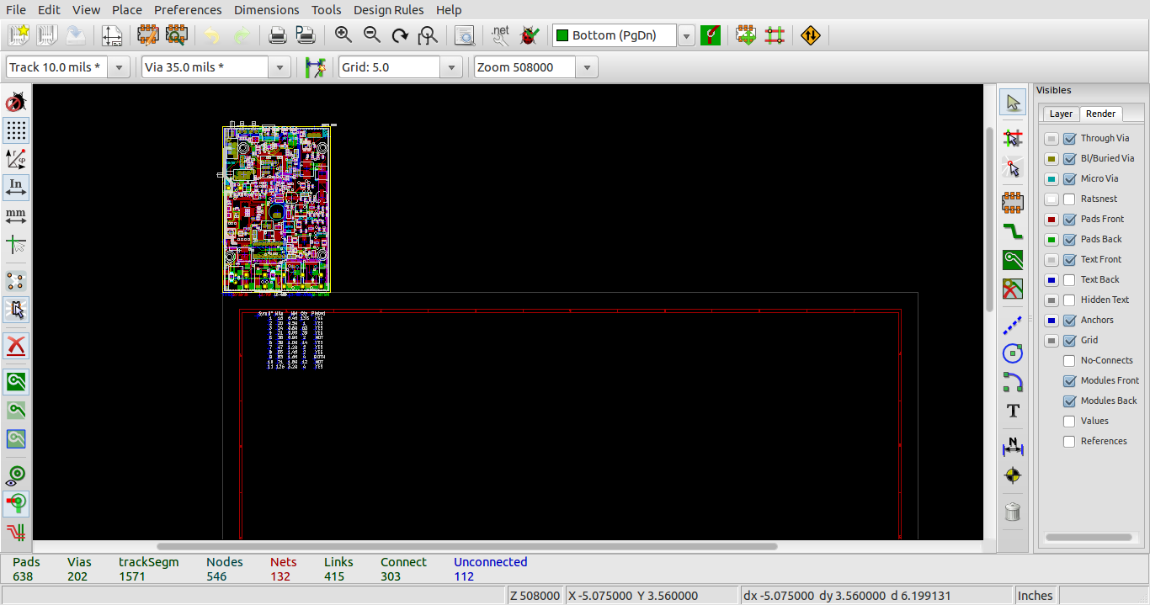Click the Text Back color swatch
The height and width of the screenshot is (605, 1150).
pos(1051,279)
